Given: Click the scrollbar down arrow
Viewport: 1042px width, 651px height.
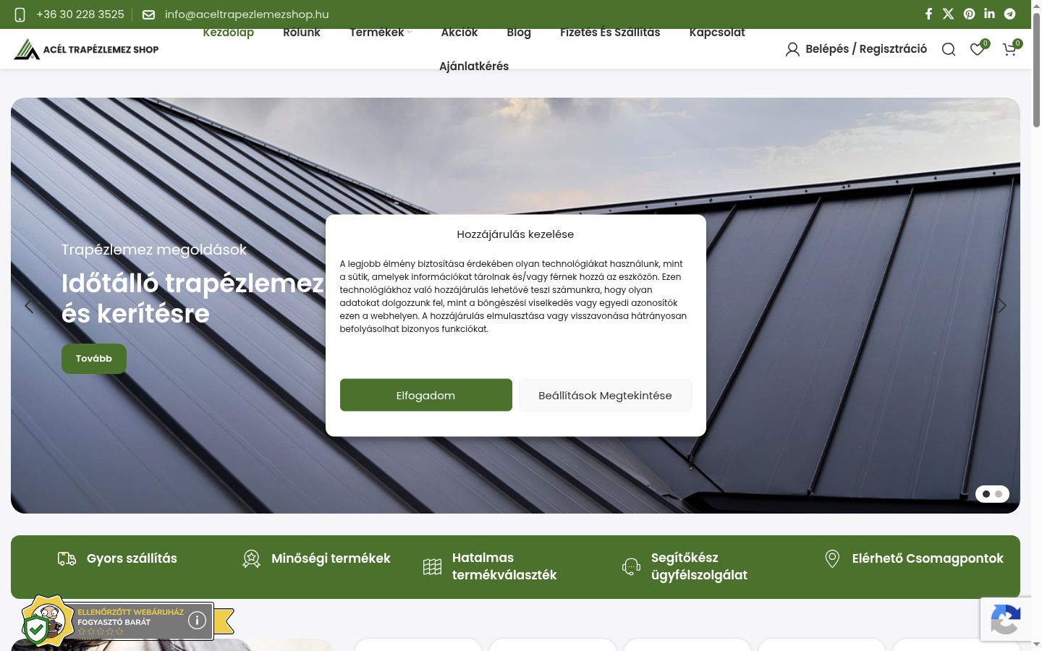Looking at the screenshot, I should click(1036, 644).
